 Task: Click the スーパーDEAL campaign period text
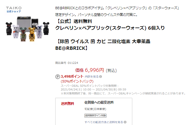point(93,88)
